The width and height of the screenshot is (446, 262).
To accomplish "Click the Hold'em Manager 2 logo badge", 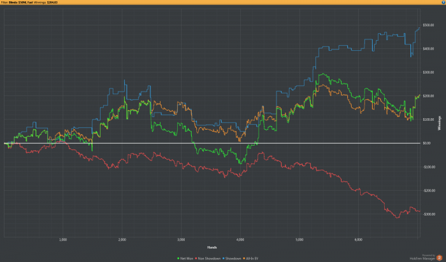I will (x=439, y=258).
